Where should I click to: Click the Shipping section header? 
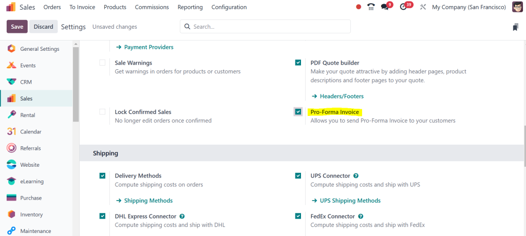[301, 153]
